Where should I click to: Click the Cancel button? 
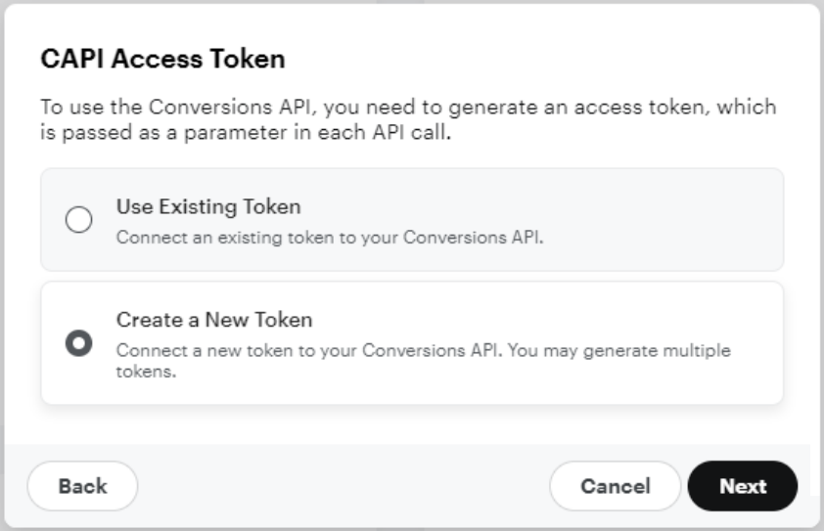615,486
